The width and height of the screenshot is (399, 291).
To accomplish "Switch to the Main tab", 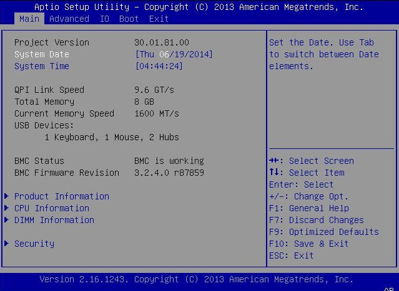I will click(29, 19).
